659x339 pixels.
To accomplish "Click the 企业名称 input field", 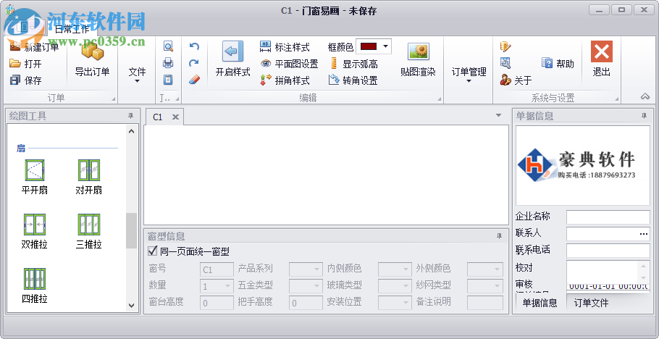I will pos(608,217).
